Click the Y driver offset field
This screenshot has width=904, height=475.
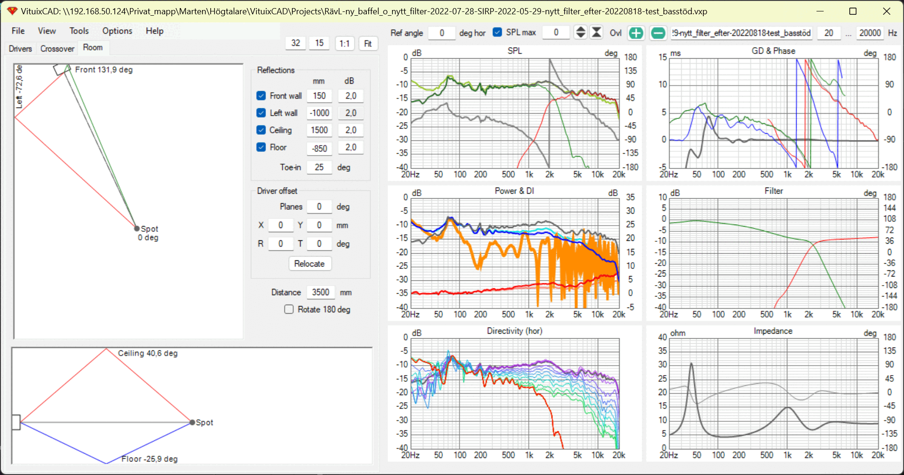(x=319, y=225)
